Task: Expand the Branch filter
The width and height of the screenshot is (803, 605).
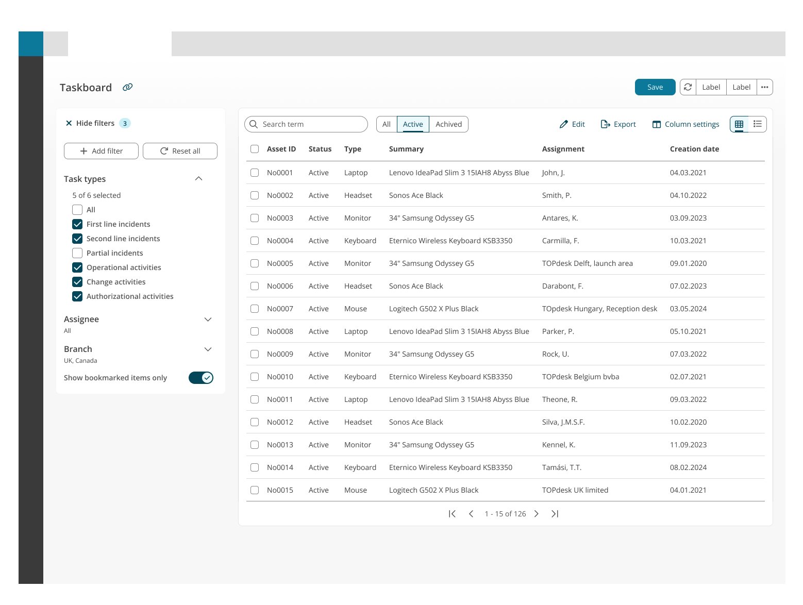Action: coord(208,349)
